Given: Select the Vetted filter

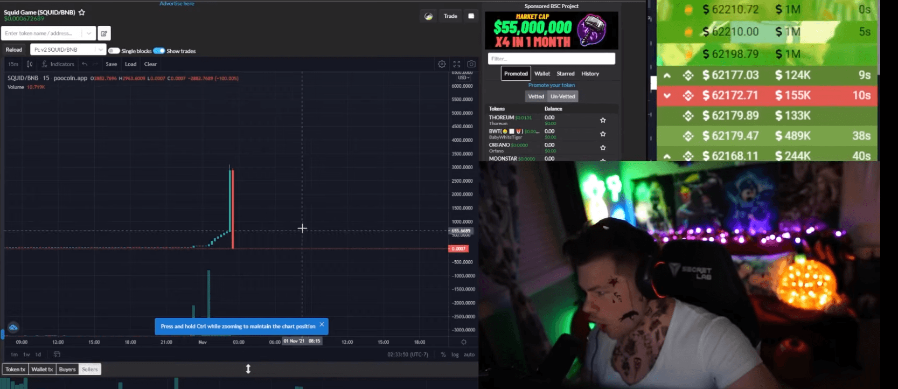Looking at the screenshot, I should (x=536, y=96).
